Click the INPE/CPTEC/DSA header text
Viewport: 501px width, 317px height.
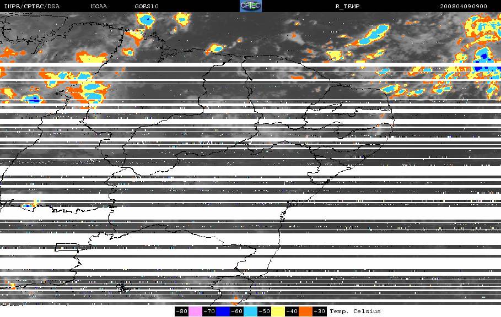click(31, 7)
